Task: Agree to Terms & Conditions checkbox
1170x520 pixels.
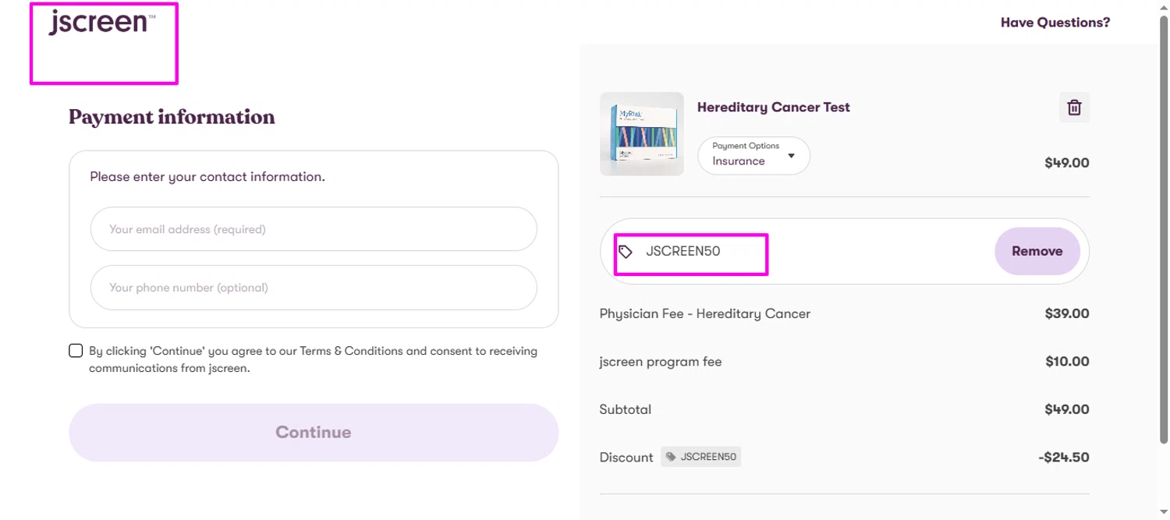Action: (x=76, y=351)
